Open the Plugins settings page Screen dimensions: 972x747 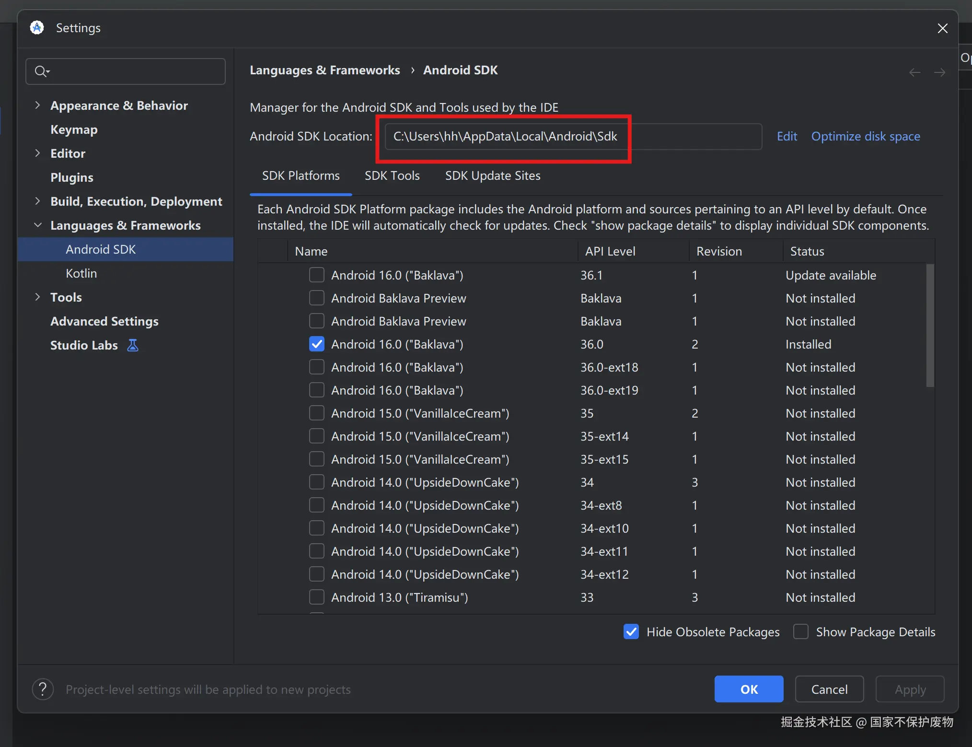(x=72, y=177)
